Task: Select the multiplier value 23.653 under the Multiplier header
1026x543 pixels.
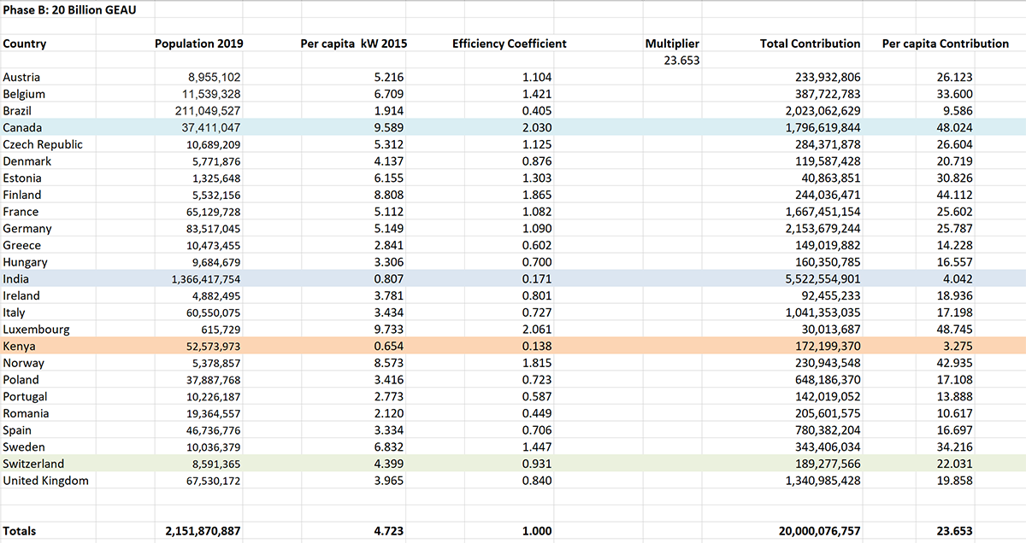Action: coord(681,61)
